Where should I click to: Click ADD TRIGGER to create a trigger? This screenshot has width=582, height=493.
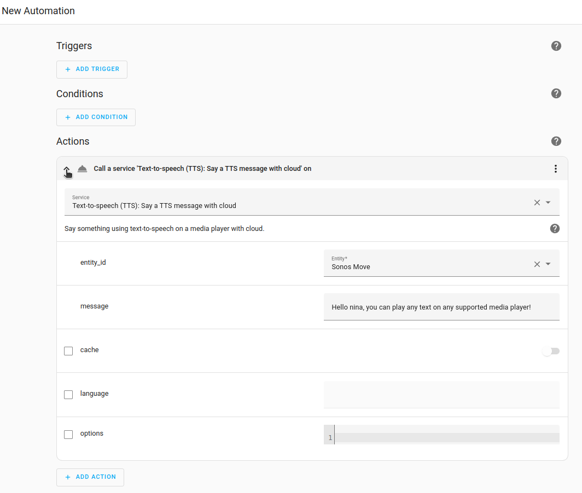91,69
